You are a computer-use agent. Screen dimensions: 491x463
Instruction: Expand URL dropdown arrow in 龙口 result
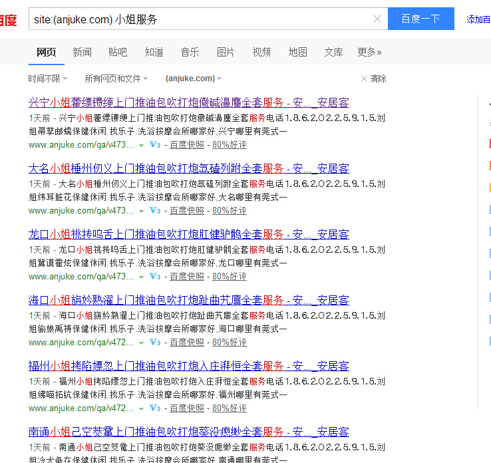141,277
